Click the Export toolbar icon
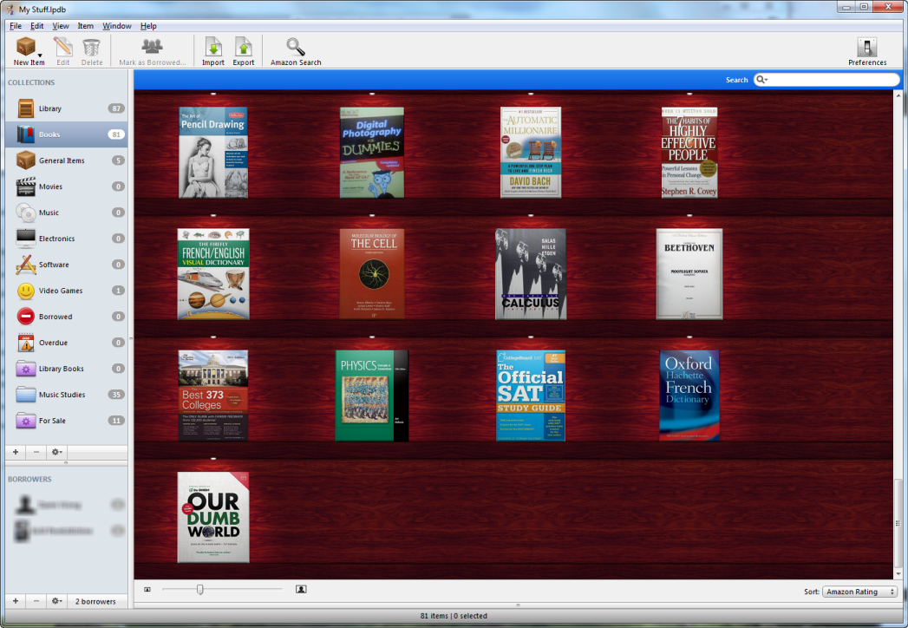Image resolution: width=908 pixels, height=628 pixels. pyautogui.click(x=243, y=47)
